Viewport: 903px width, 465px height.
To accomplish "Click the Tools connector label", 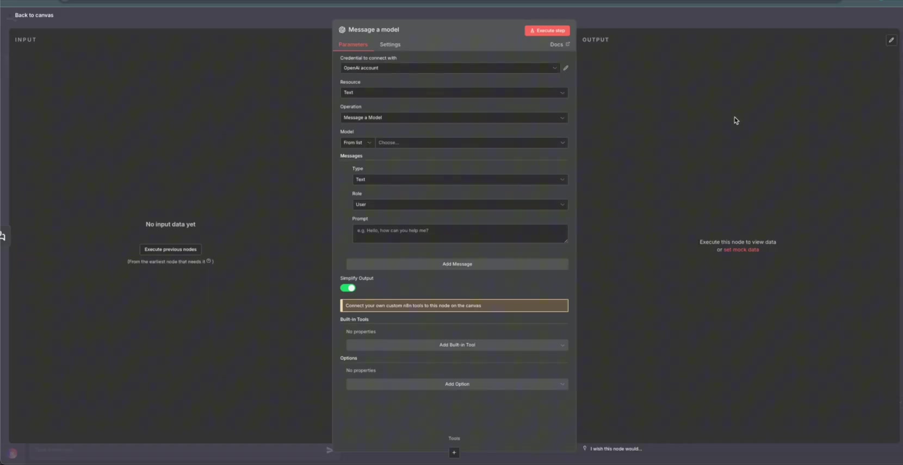I will click(454, 438).
